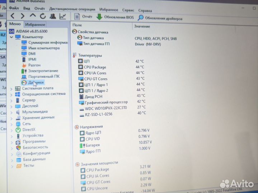
Task: Click the Тесты icon in tree
Action: (19, 166)
